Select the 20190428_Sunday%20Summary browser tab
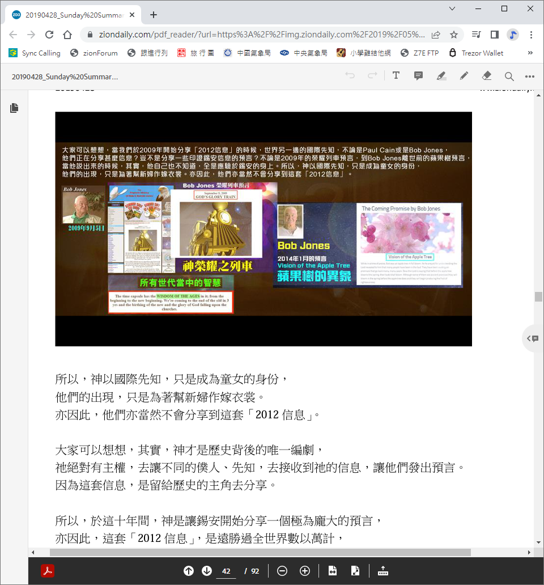544x585 pixels. click(x=74, y=15)
